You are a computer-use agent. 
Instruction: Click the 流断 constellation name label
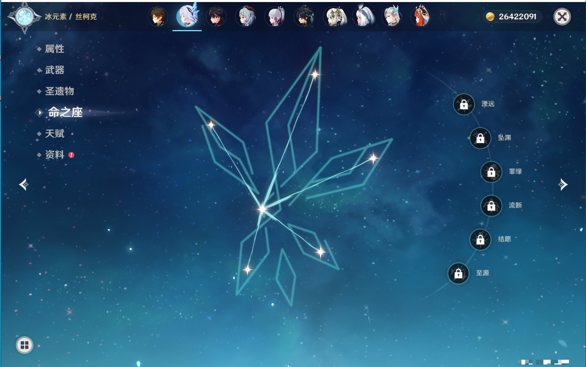point(515,205)
